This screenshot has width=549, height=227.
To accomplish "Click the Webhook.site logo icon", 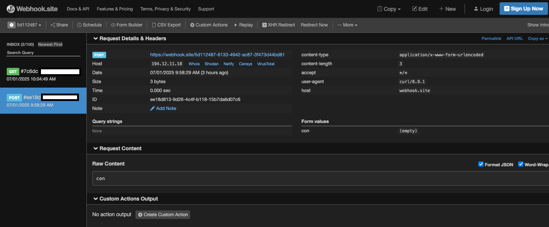I will pyautogui.click(x=11, y=9).
